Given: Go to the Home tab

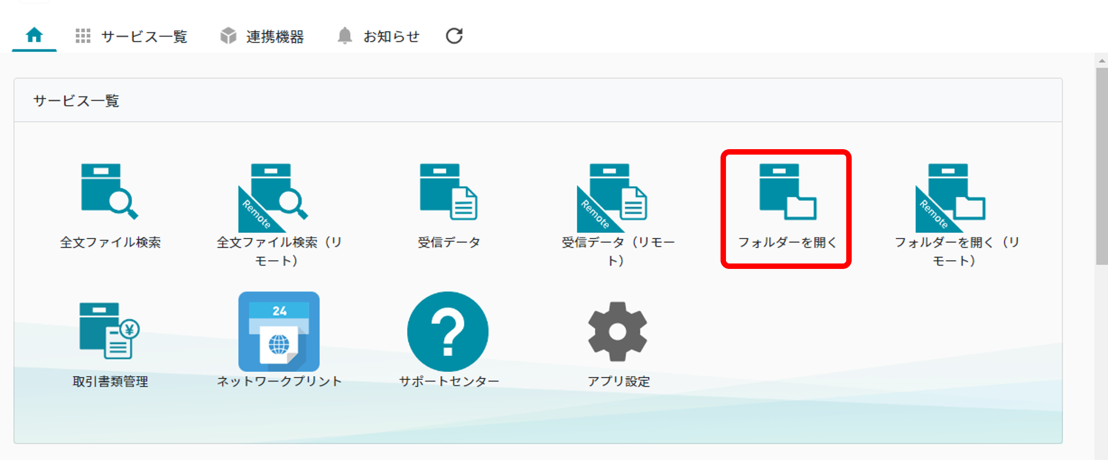Looking at the screenshot, I should 34,36.
